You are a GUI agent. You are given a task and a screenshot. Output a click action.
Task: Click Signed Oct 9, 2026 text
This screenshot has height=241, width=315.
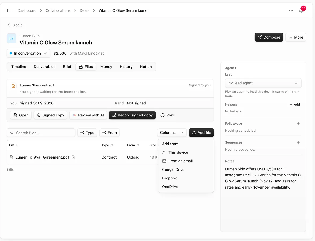click(36, 103)
